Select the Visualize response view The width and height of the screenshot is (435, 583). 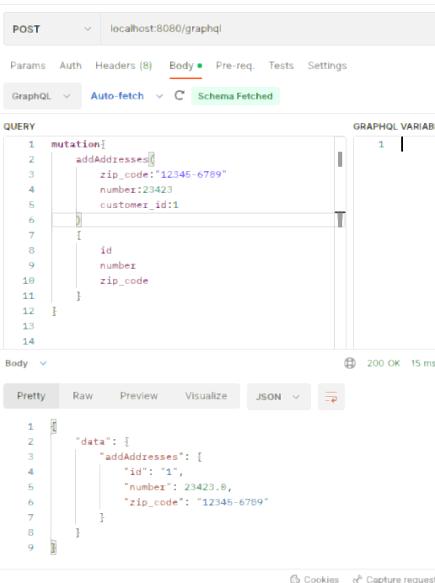coord(207,396)
